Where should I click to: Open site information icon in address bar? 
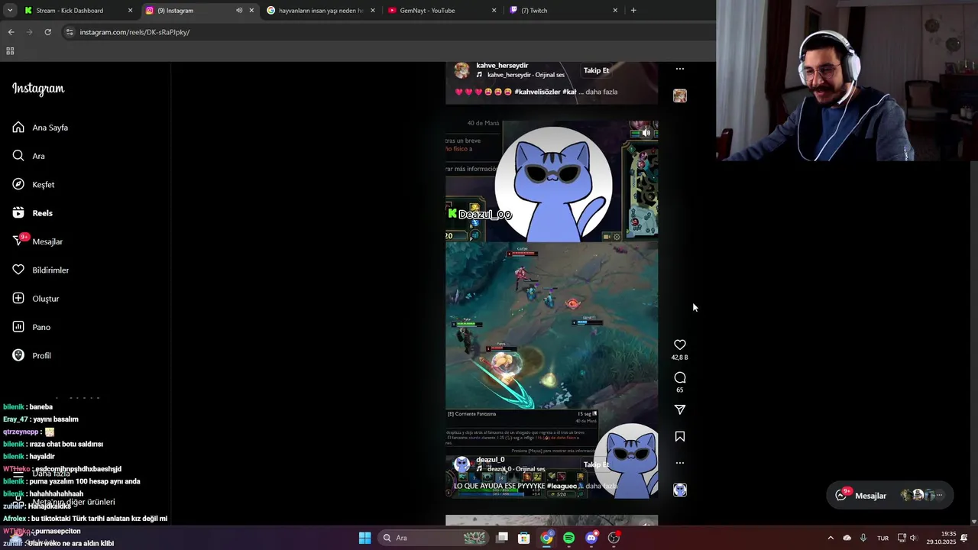[x=70, y=32]
